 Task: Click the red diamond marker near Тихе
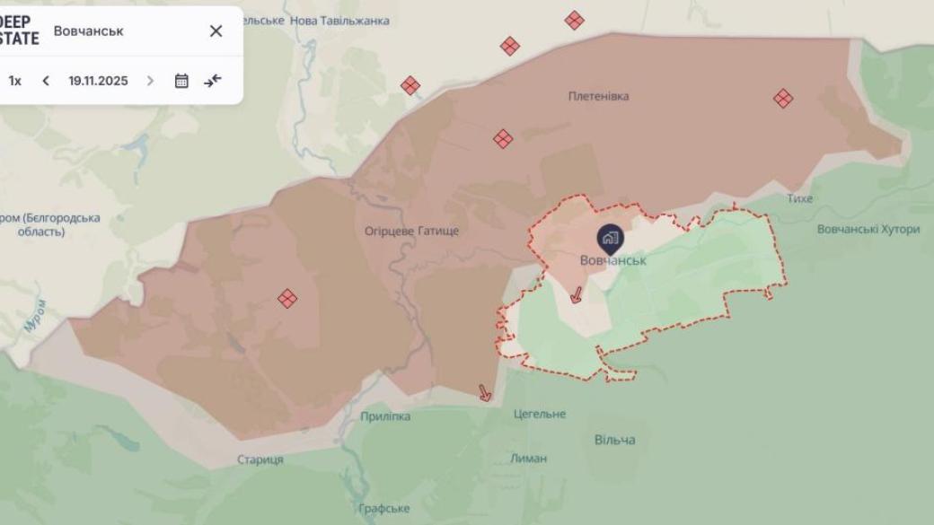[x=783, y=98]
